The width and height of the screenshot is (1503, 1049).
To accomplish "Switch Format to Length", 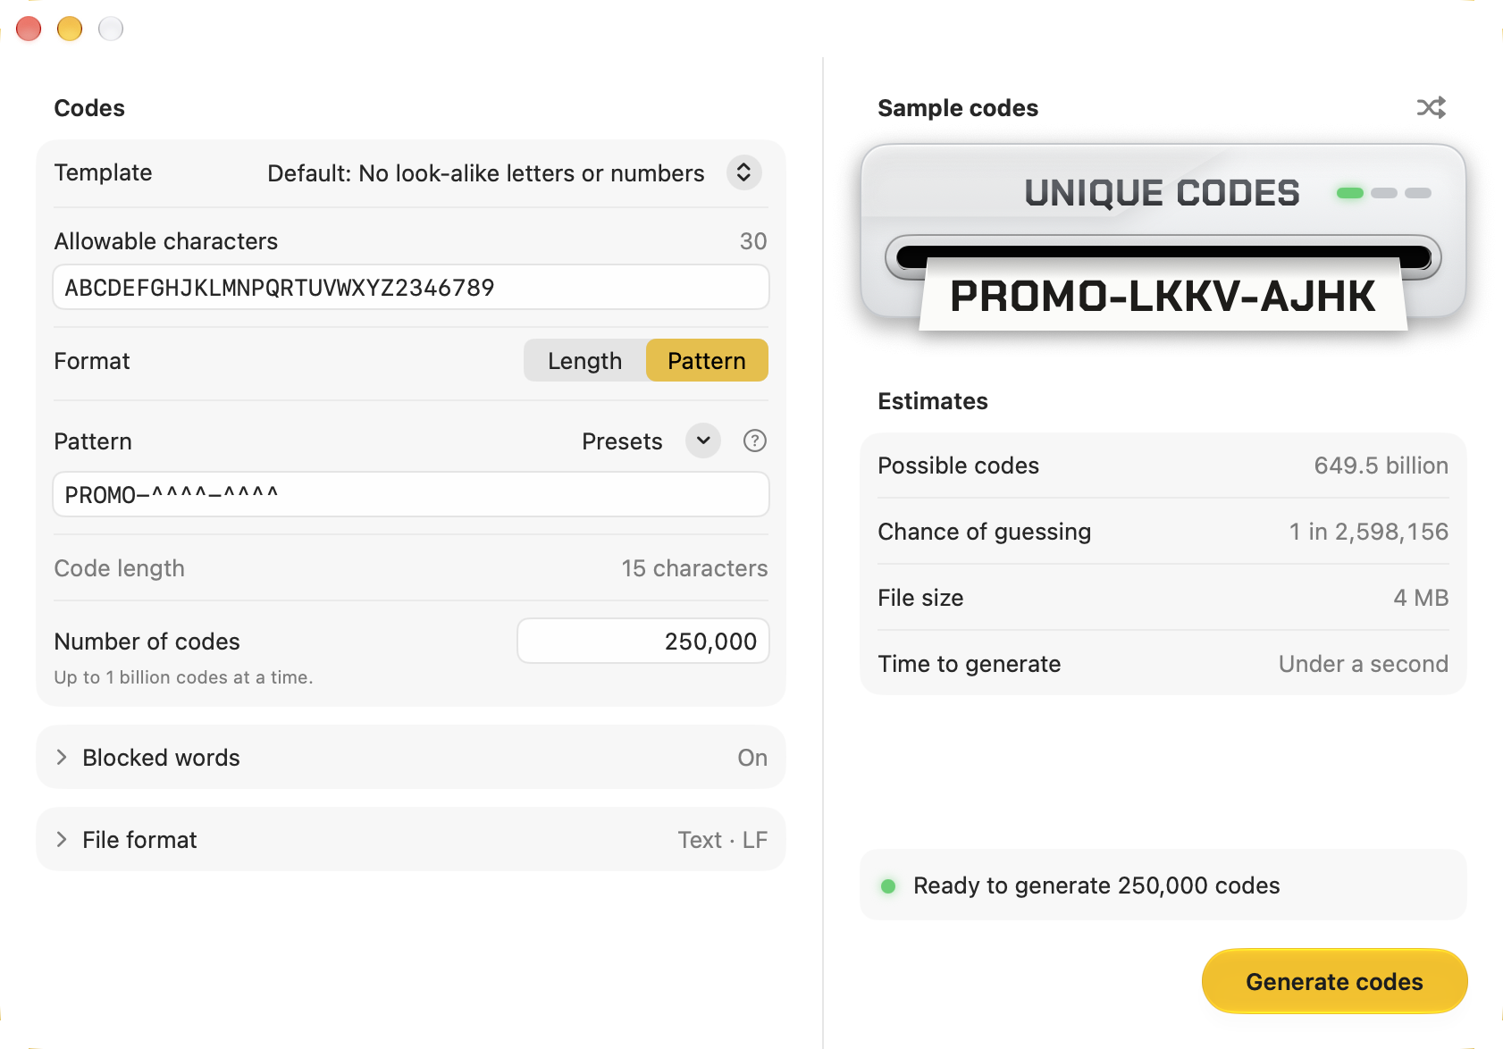I will click(585, 360).
